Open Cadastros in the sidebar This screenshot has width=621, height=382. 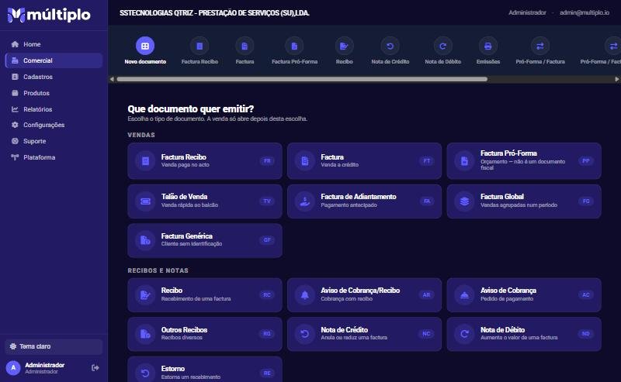[54, 77]
